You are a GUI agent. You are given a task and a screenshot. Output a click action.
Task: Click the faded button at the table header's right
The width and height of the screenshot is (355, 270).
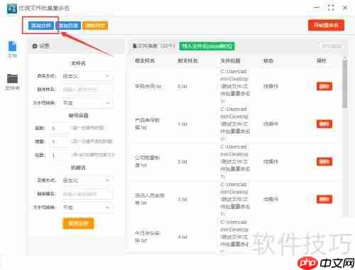pyautogui.click(x=332, y=46)
